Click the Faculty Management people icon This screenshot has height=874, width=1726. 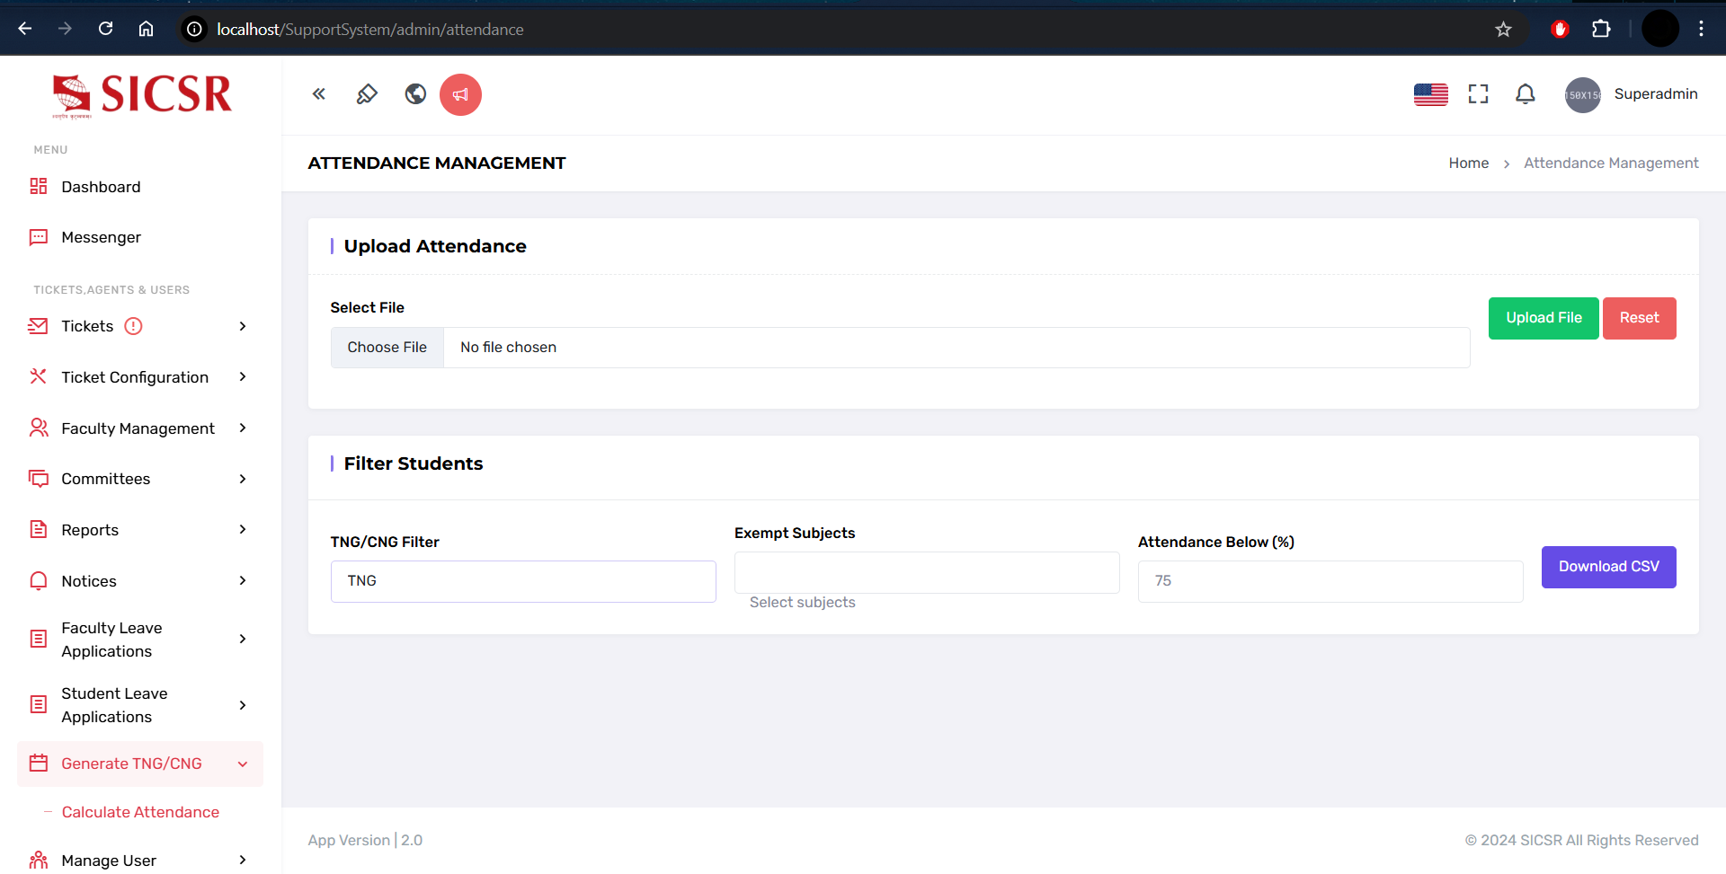point(39,428)
